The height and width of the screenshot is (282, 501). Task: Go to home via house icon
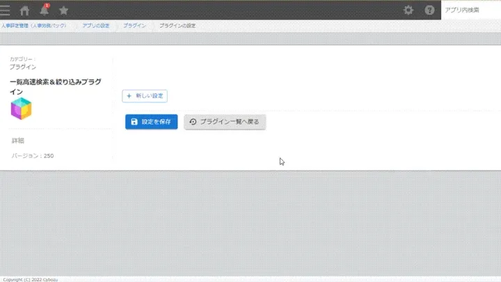coord(24,10)
